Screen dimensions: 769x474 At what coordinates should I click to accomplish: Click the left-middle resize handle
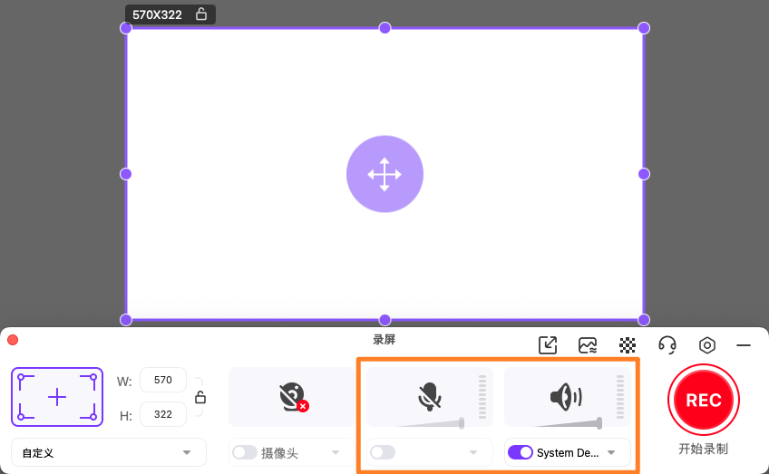click(x=125, y=174)
